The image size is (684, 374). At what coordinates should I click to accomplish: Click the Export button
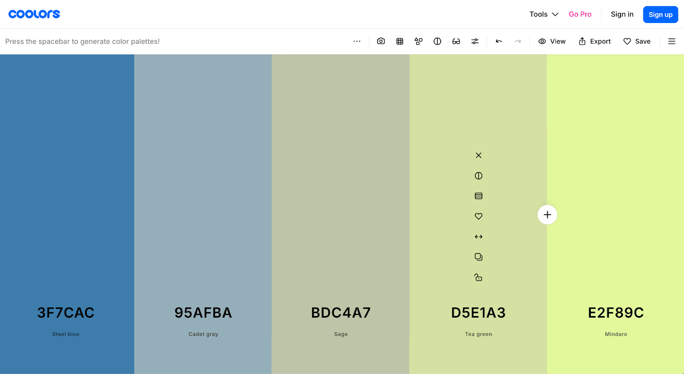click(595, 41)
